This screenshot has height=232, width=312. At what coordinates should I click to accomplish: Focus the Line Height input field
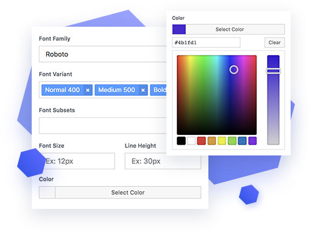pyautogui.click(x=163, y=161)
